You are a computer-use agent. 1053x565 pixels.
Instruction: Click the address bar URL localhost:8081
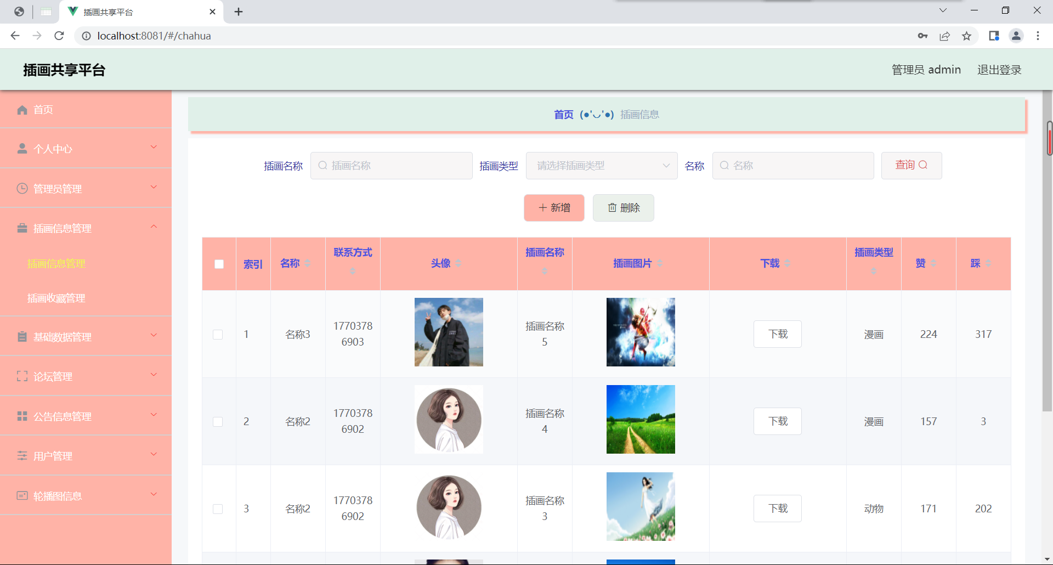coord(154,36)
